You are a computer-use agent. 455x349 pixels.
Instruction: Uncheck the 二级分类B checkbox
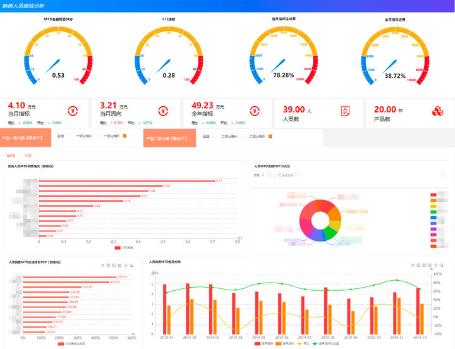(x=270, y=137)
